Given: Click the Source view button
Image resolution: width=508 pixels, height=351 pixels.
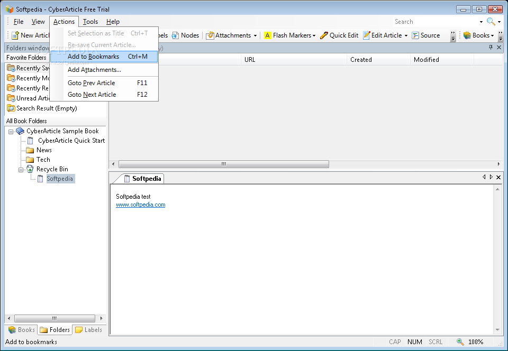Looking at the screenshot, I should click(425, 35).
